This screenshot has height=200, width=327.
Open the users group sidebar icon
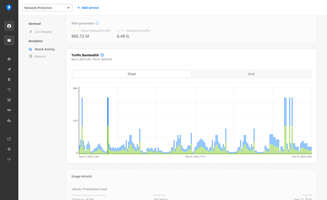coord(9,100)
